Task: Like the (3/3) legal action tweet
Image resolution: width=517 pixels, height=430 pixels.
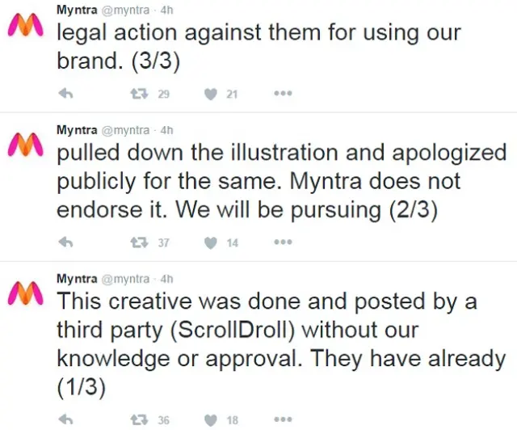Action: [212, 94]
